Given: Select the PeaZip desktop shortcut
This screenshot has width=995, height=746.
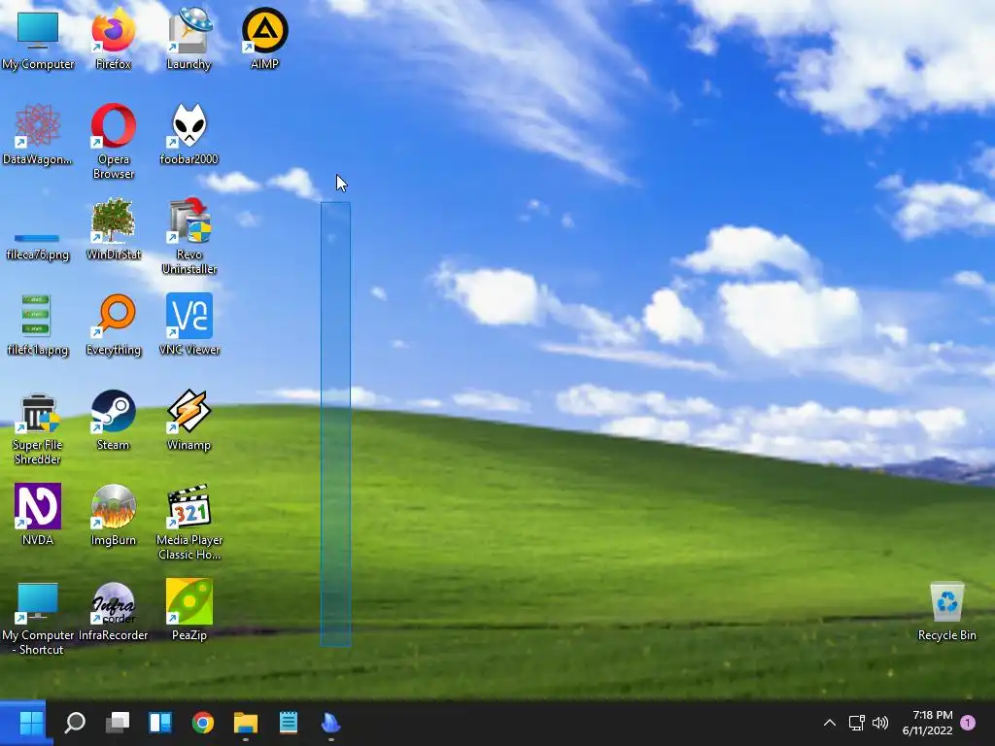Looking at the screenshot, I should [189, 610].
